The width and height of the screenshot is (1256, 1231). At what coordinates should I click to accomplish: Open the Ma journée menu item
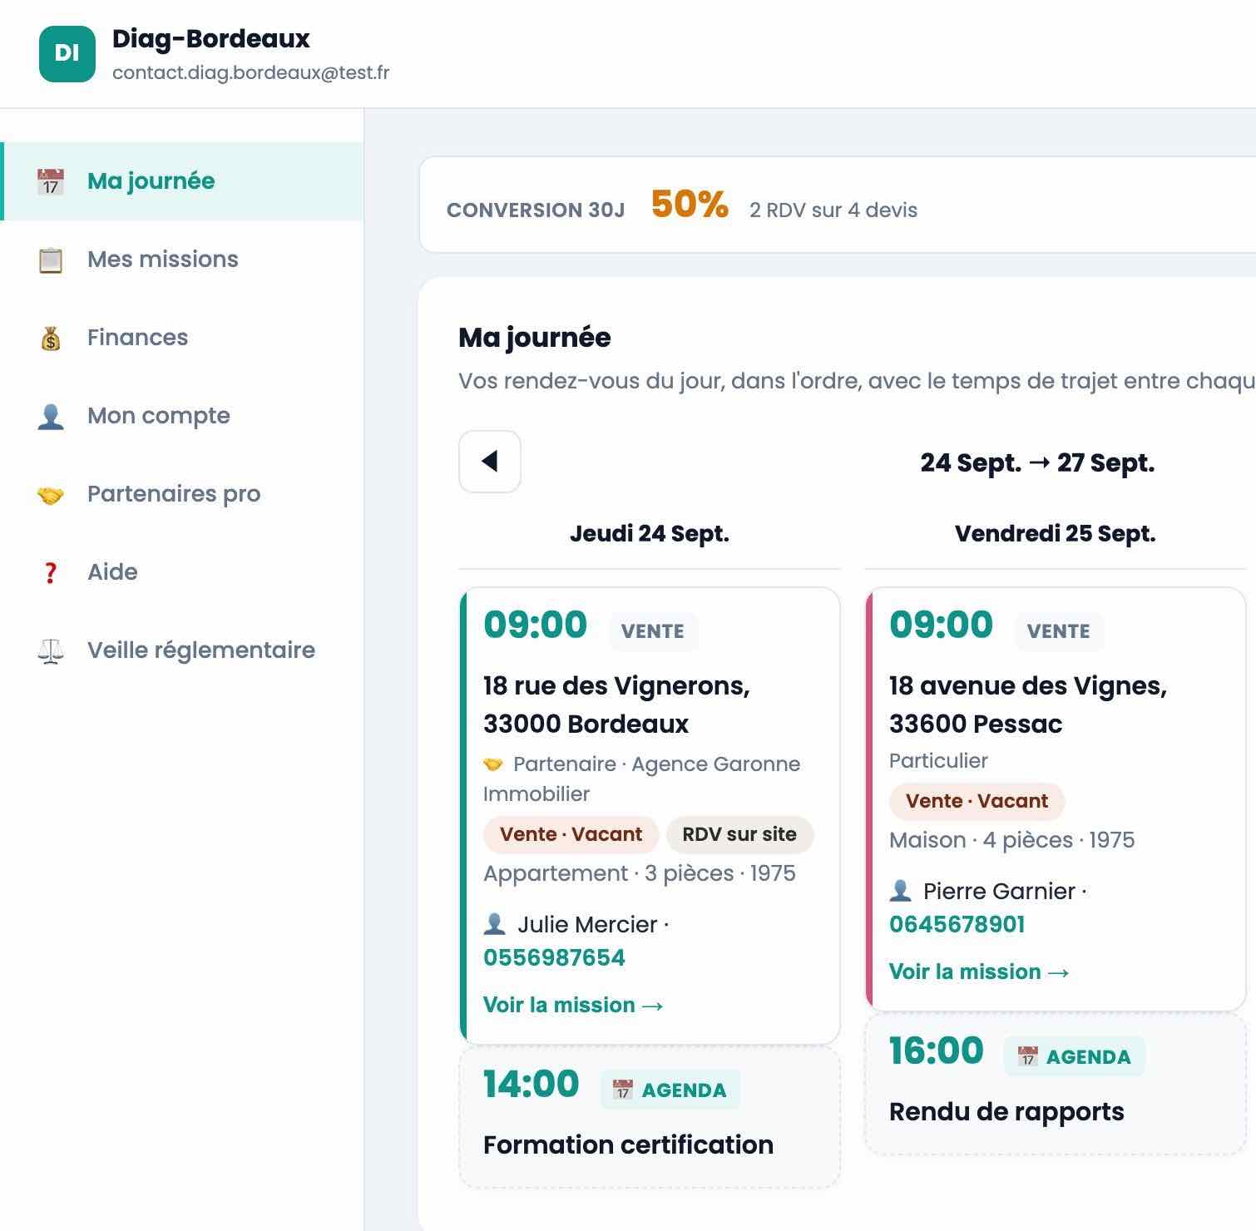[x=183, y=181]
